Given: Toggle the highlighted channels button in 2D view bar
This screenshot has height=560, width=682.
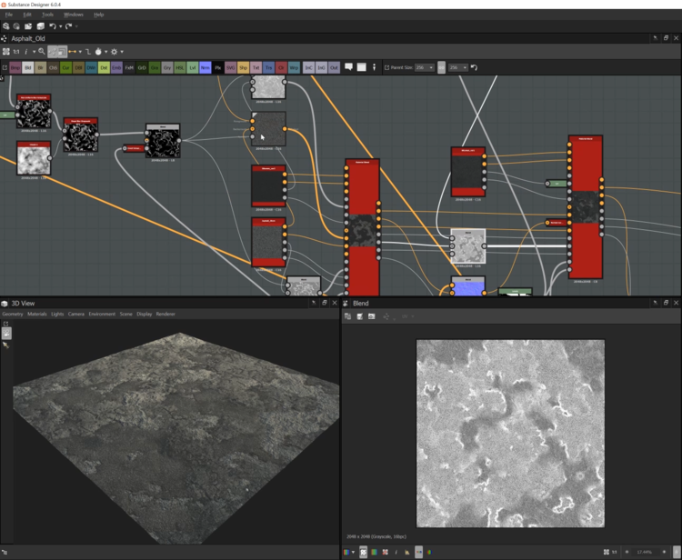Looking at the screenshot, I should (x=418, y=552).
